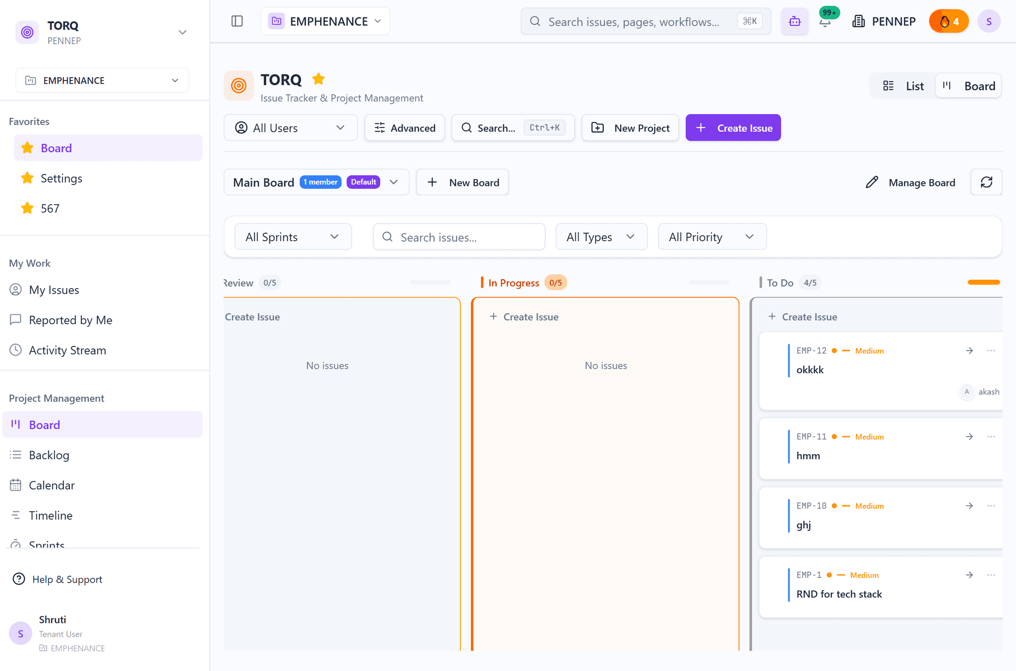Click the streak flame badge showing 4
Image resolution: width=1016 pixels, height=671 pixels.
click(x=949, y=21)
